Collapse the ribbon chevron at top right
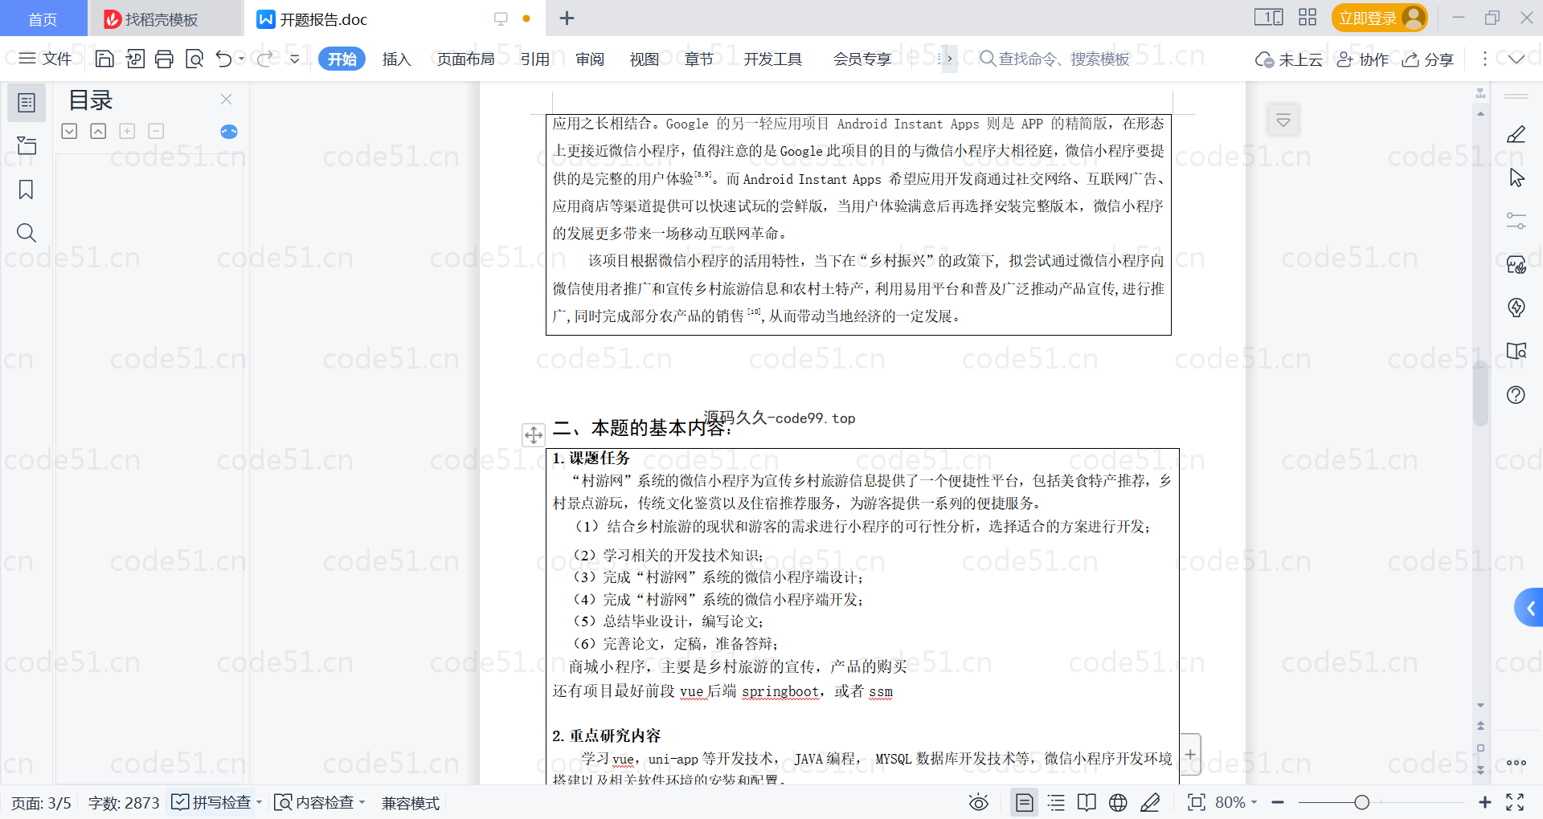The height and width of the screenshot is (819, 1543). click(1516, 59)
